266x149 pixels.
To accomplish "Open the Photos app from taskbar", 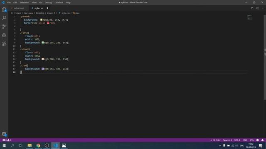I will click(64, 145).
